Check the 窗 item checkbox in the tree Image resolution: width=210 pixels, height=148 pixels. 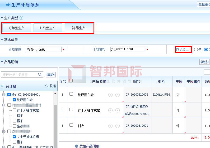coord(14,126)
